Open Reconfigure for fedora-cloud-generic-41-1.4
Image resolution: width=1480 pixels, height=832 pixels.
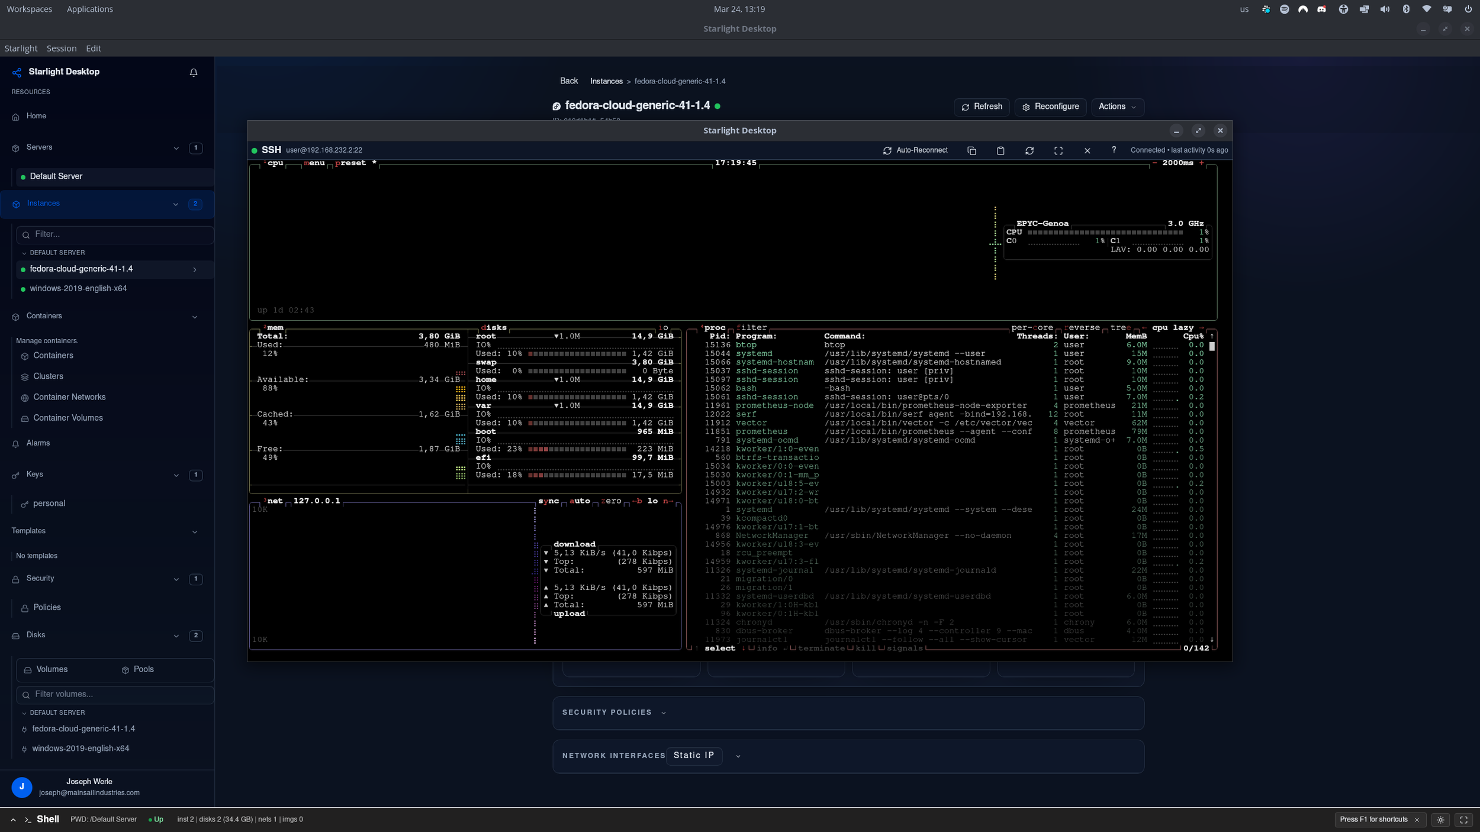1049,107
